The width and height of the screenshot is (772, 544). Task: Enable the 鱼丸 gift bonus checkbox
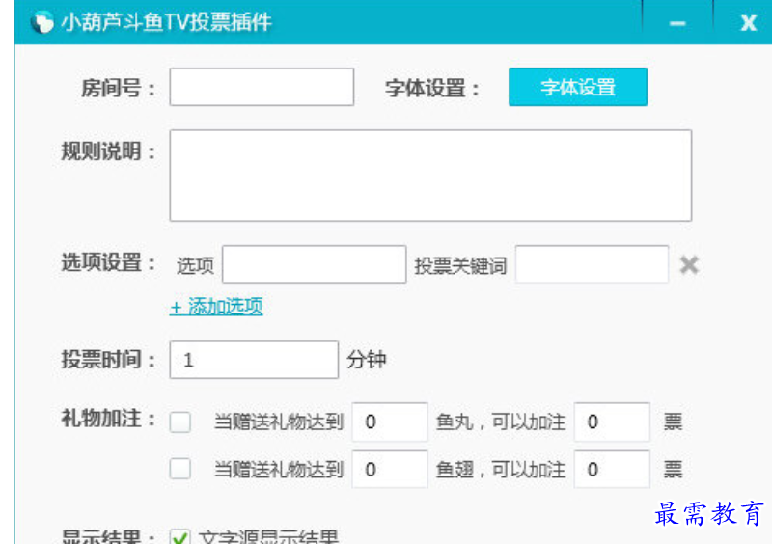click(180, 422)
